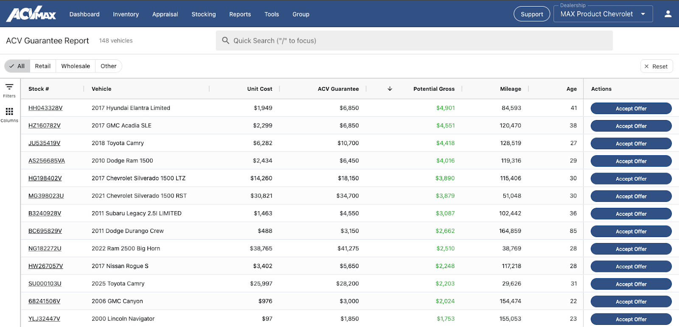Select the Wholesale filter toggle
The width and height of the screenshot is (679, 327).
pos(76,66)
